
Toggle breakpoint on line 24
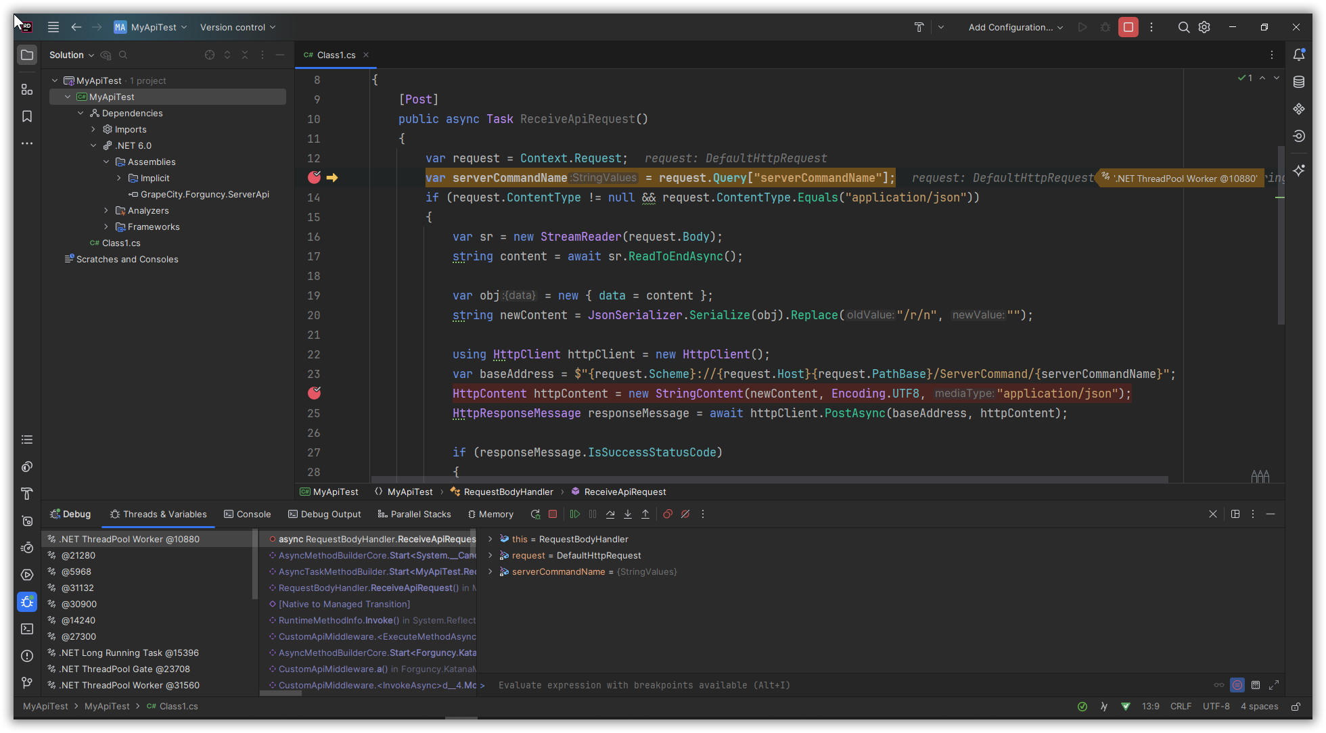315,393
